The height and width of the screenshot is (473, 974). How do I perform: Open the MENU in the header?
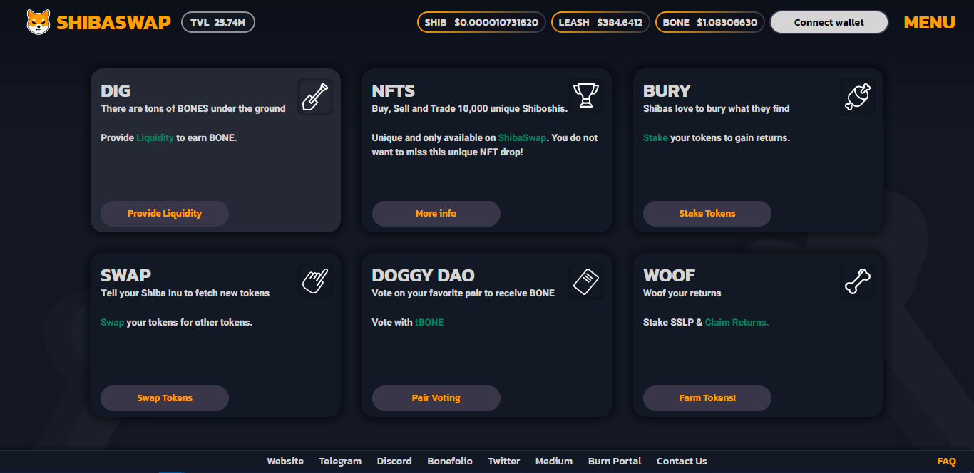click(930, 22)
